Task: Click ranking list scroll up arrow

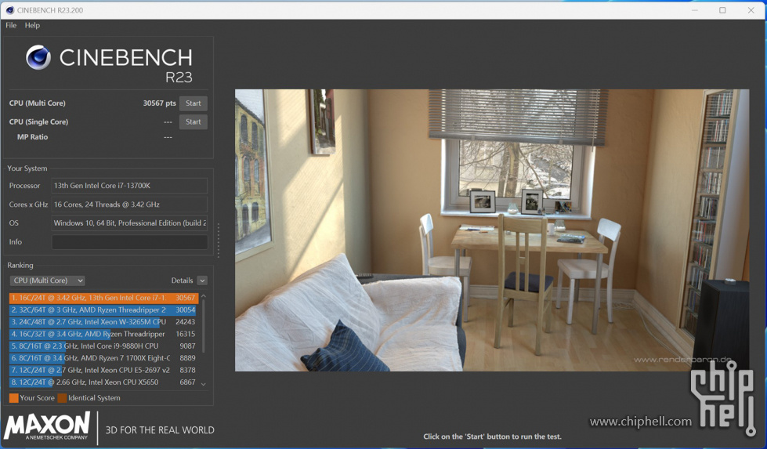Action: click(x=204, y=296)
